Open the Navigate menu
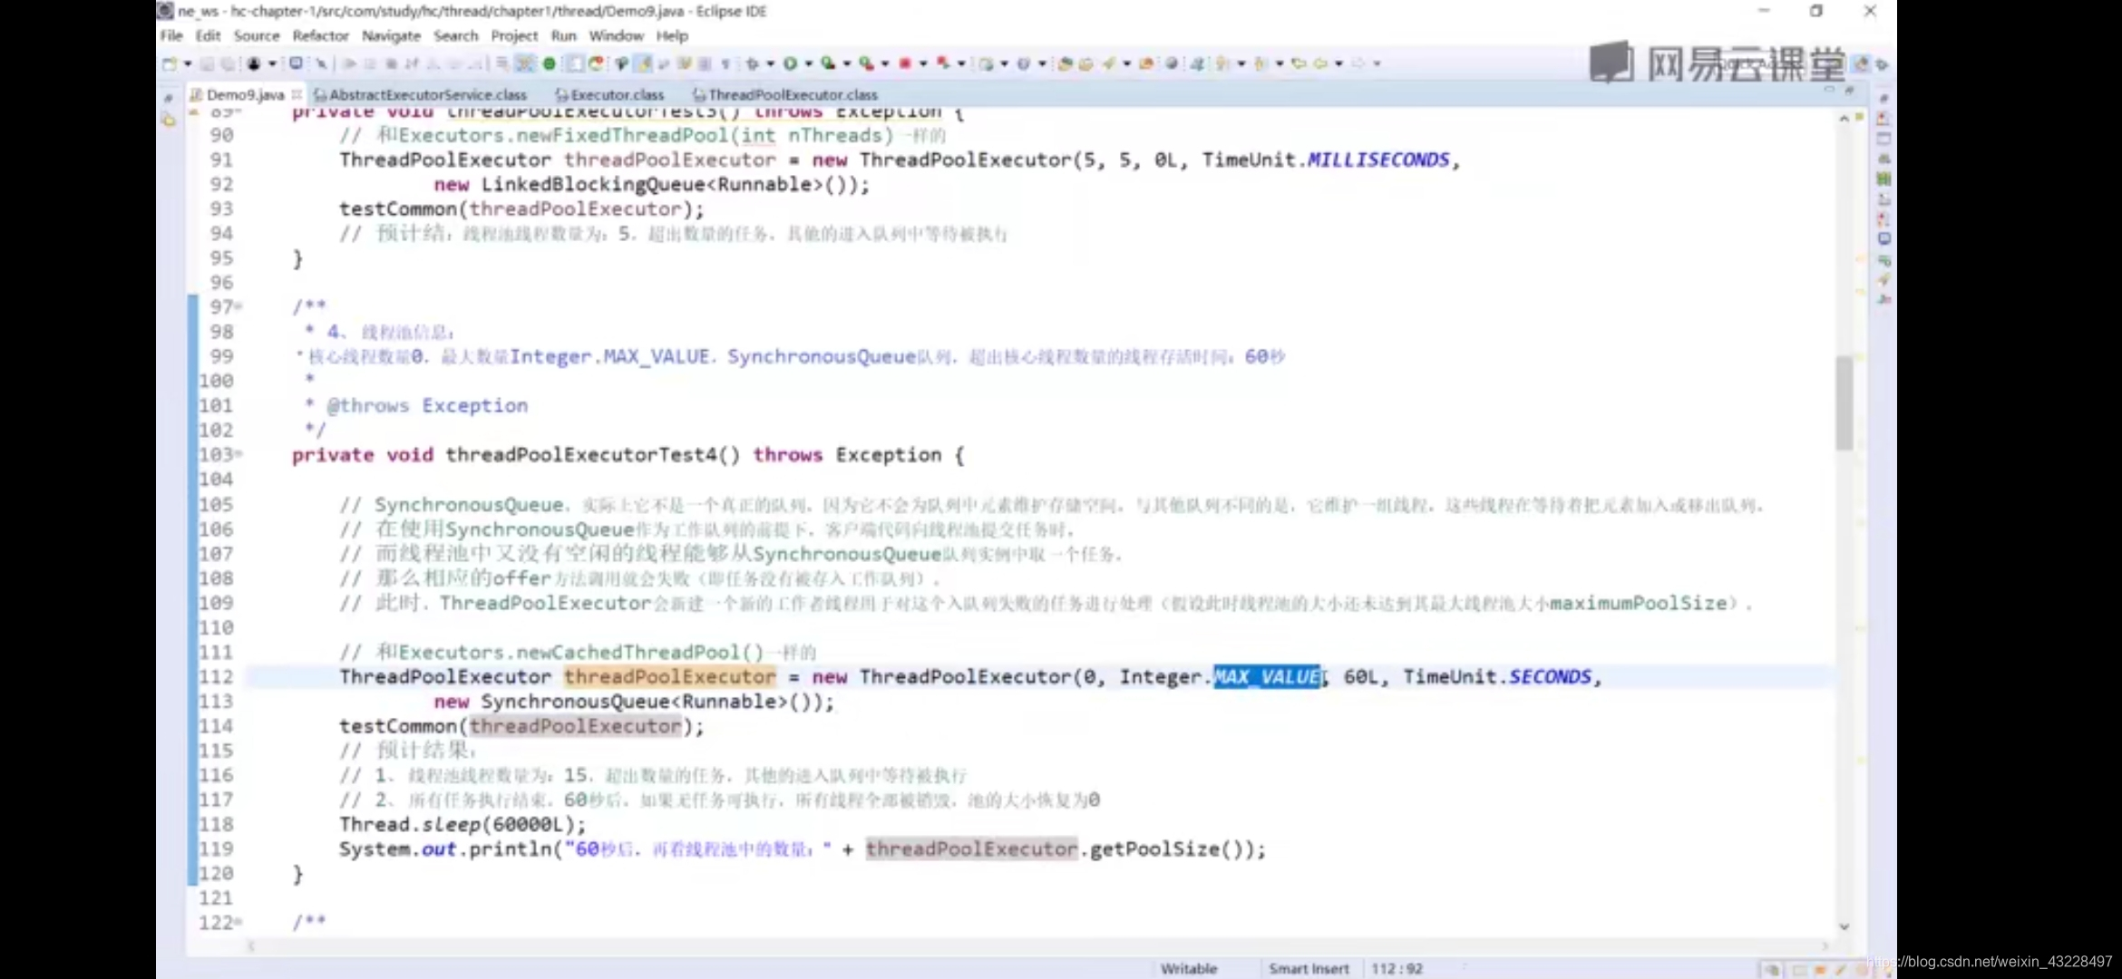The width and height of the screenshot is (2122, 979). pyautogui.click(x=391, y=35)
